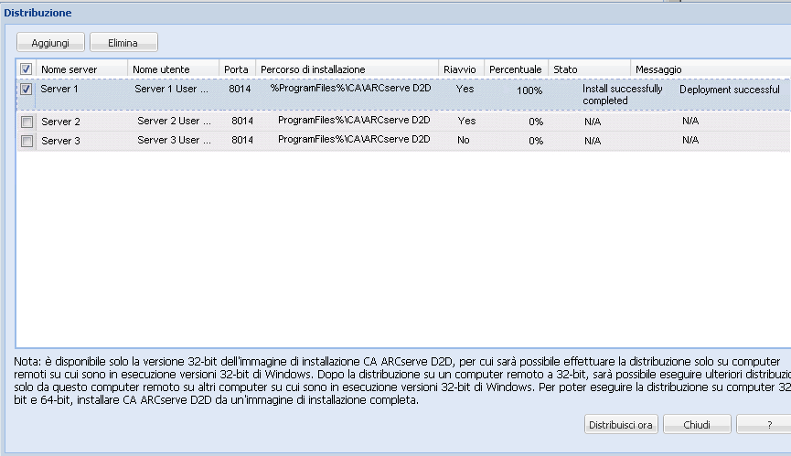Click the 'Server 1 User ...' cell
The width and height of the screenshot is (791, 456).
pyautogui.click(x=172, y=89)
